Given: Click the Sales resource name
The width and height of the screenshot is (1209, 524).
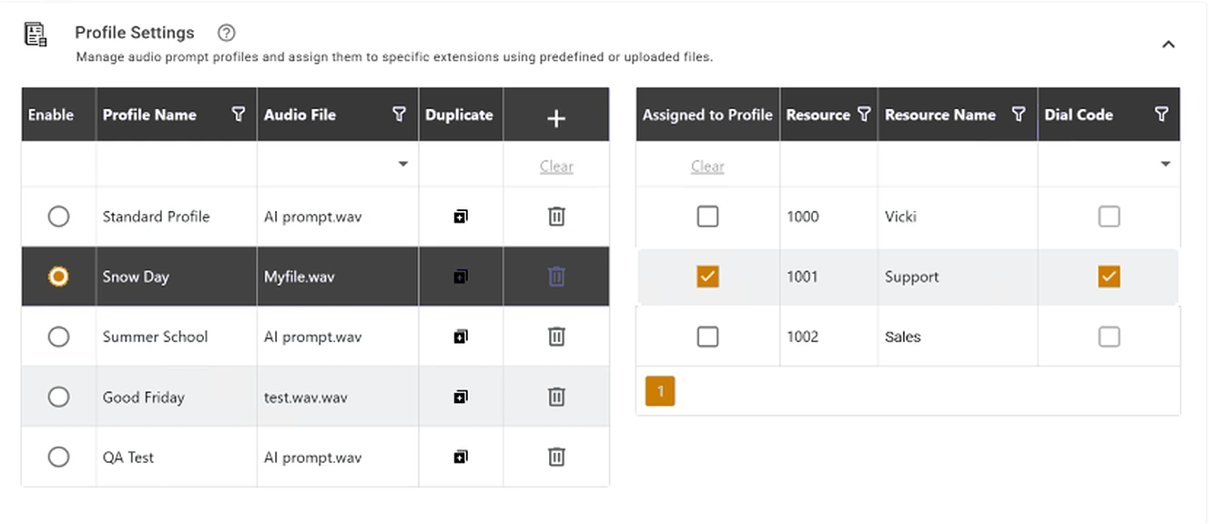Looking at the screenshot, I should 902,337.
